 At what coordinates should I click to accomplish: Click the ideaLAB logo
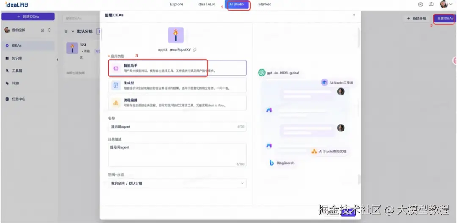(x=17, y=4)
